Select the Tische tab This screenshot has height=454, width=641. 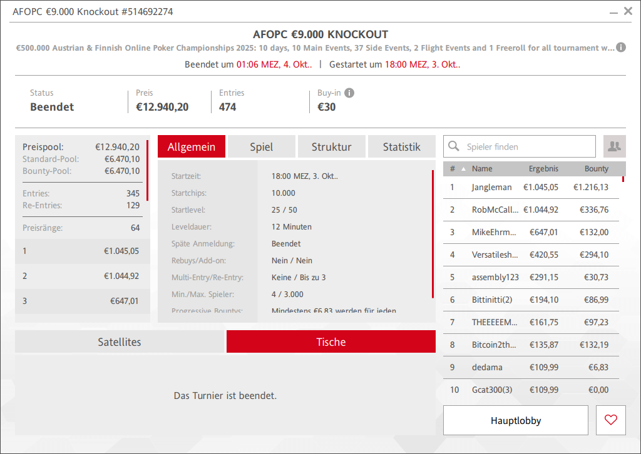coord(331,342)
